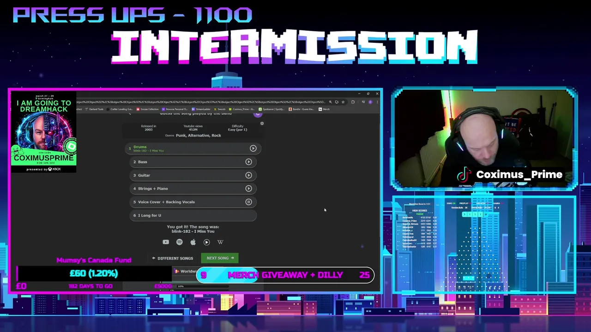591x332 pixels.
Task: Click the zoom magnifier icon in address bar
Action: (330, 102)
